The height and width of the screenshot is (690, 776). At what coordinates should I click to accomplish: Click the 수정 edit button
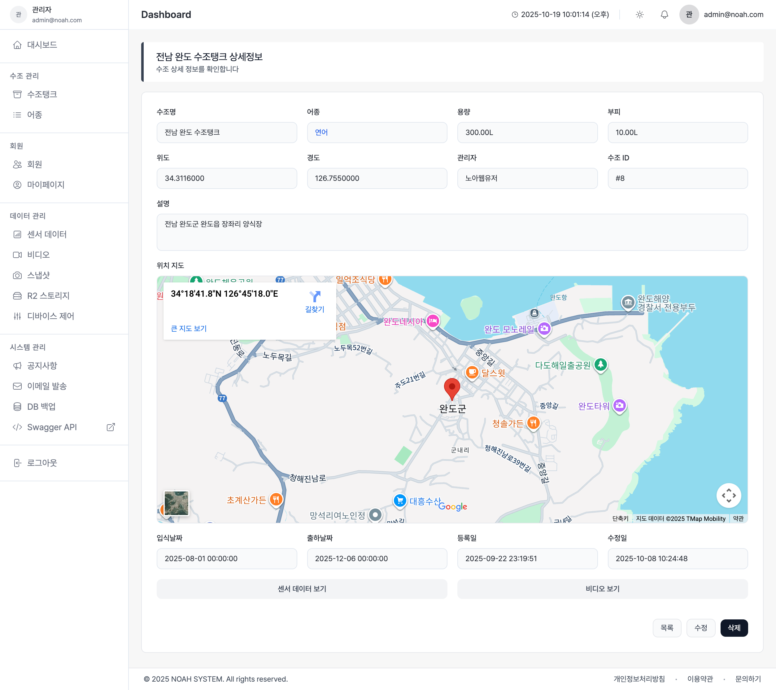[700, 628]
